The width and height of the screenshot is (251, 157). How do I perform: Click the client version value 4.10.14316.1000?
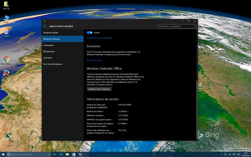(x=125, y=105)
